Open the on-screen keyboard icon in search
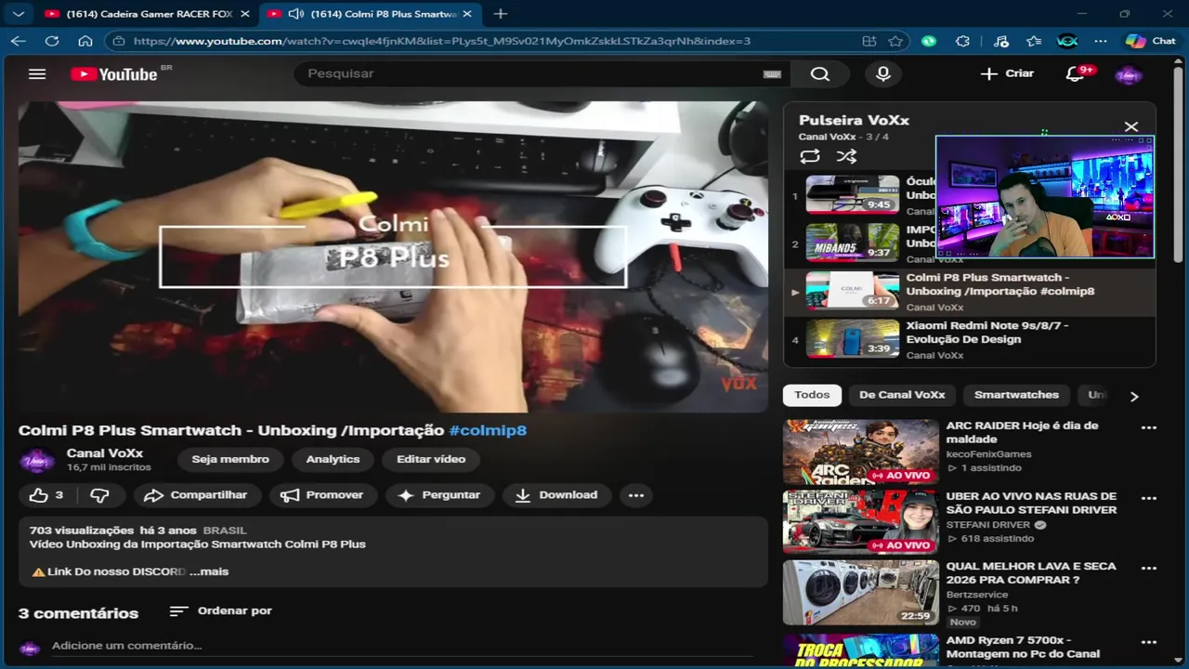This screenshot has width=1189, height=669. pyautogui.click(x=772, y=74)
